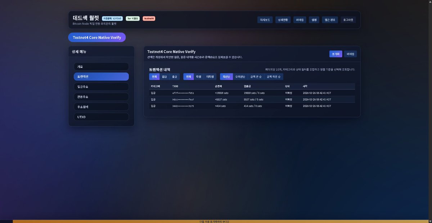Open the 대시보드 page from top navigation
Screen dimensions: 432x223
(265, 20)
